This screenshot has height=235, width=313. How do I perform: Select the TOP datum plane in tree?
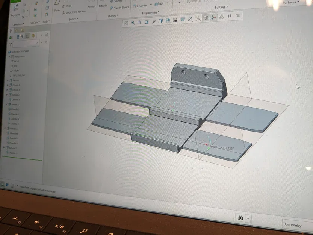(x=14, y=66)
